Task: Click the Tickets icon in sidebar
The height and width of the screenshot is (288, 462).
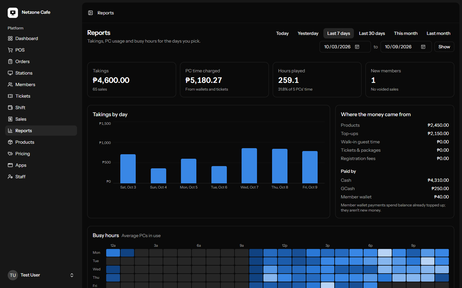Action: [x=10, y=96]
